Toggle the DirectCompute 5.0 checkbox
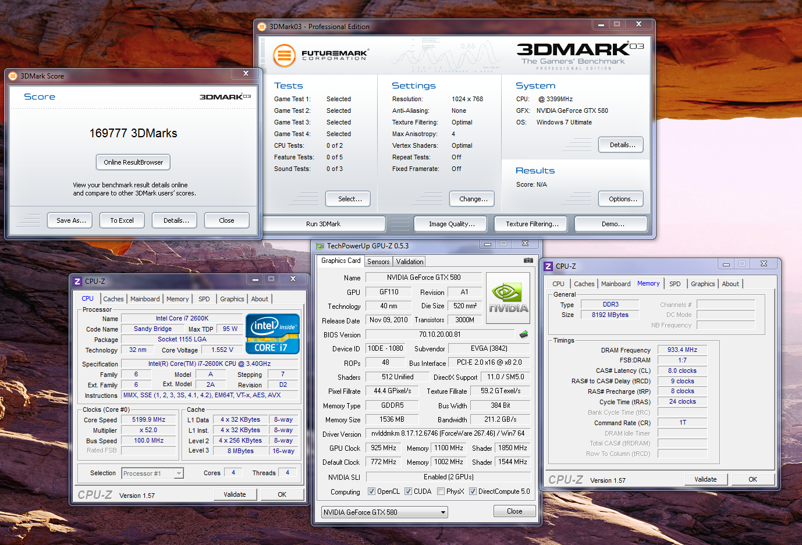Screen dimensions: 802x545 (473, 491)
